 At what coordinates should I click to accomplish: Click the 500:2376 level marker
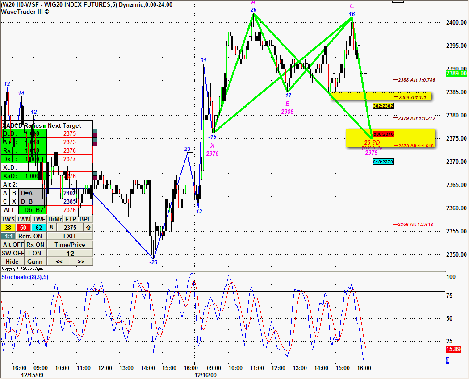383,134
